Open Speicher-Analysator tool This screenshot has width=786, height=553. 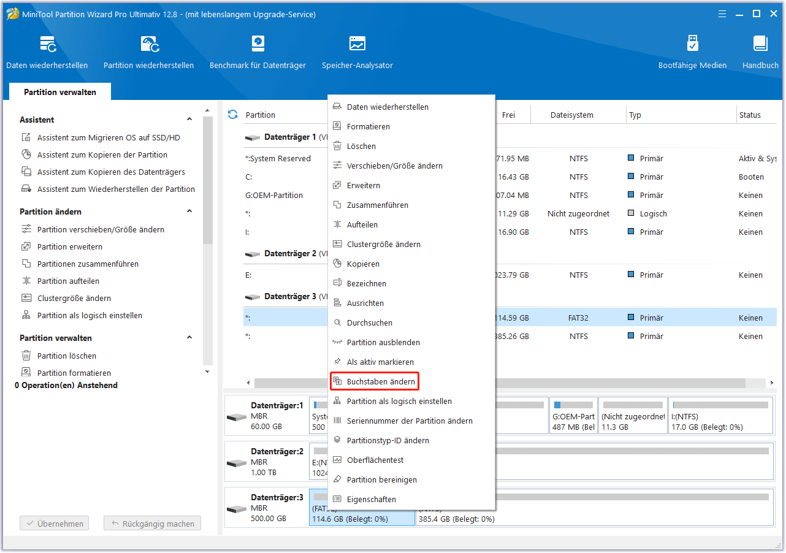tap(357, 52)
